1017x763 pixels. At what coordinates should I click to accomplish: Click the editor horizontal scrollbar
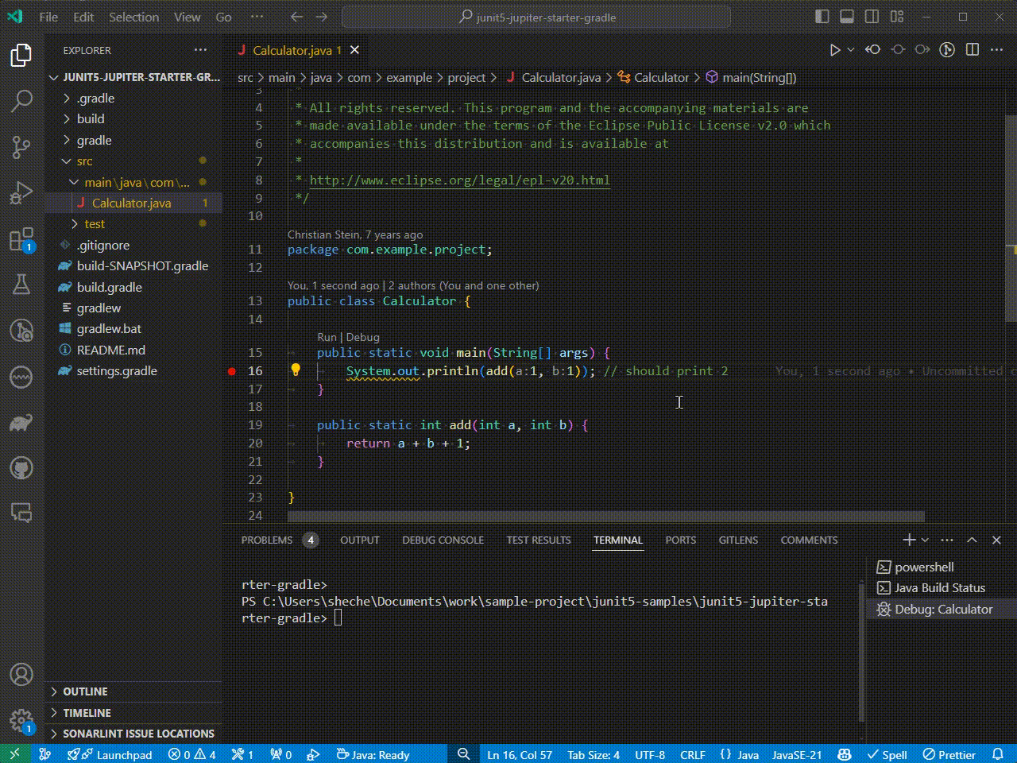point(605,517)
